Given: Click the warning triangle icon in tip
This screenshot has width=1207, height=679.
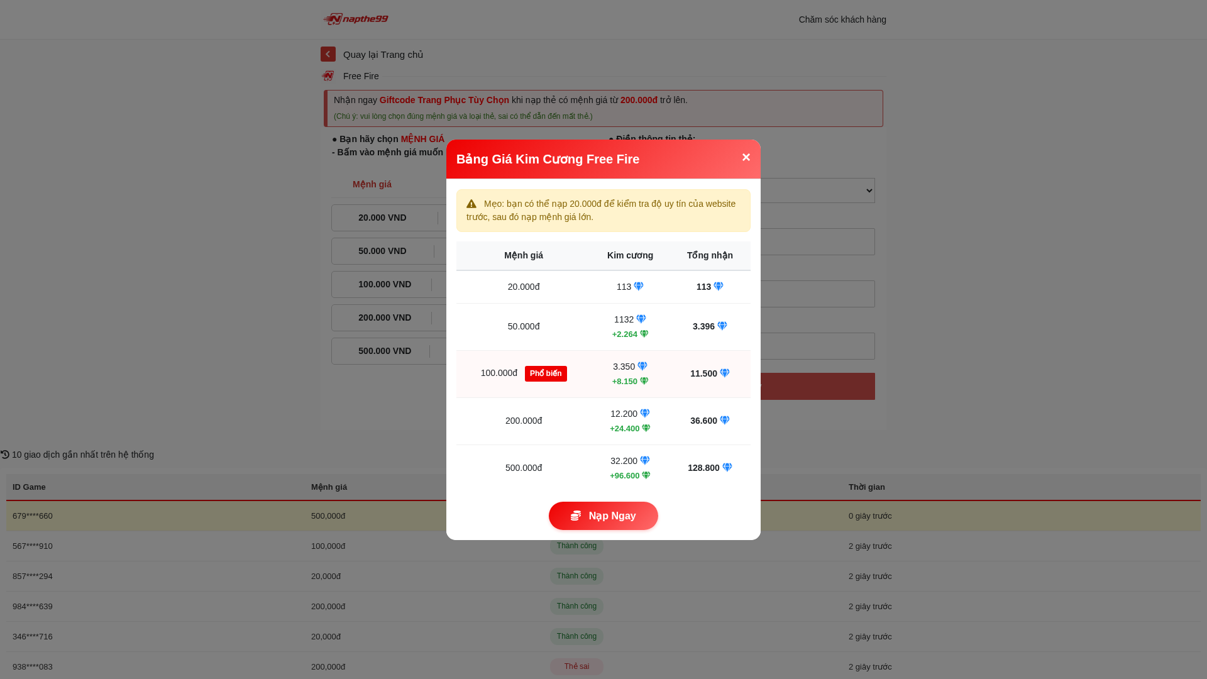Looking at the screenshot, I should tap(471, 204).
